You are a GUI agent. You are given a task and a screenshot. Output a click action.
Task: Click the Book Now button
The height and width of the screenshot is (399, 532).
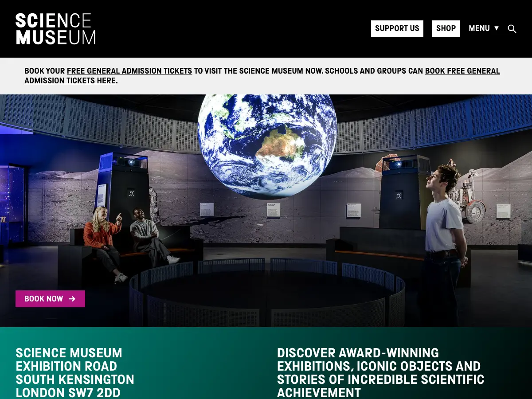tap(50, 299)
